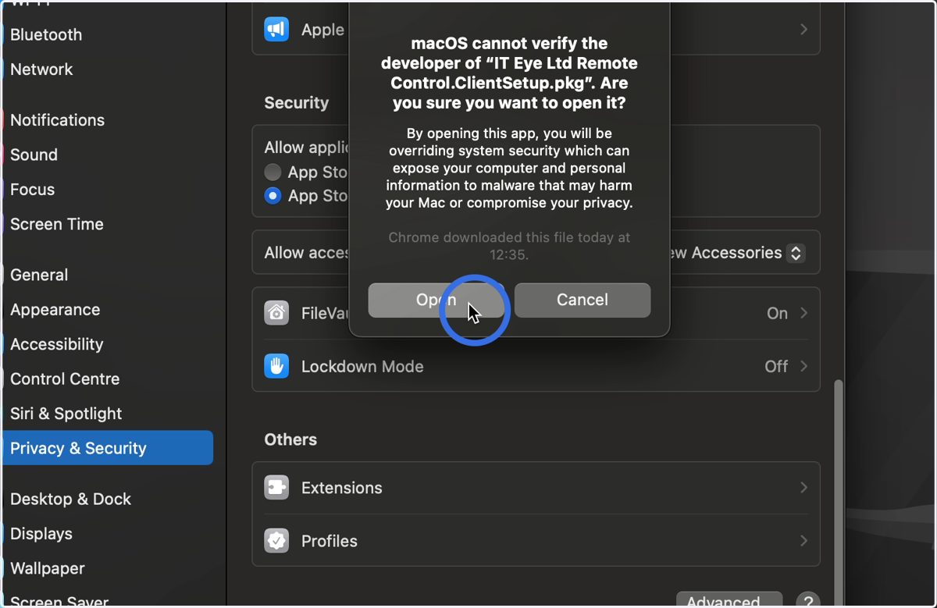Open Appearance settings in sidebar
Image resolution: width=937 pixels, height=608 pixels.
point(55,310)
